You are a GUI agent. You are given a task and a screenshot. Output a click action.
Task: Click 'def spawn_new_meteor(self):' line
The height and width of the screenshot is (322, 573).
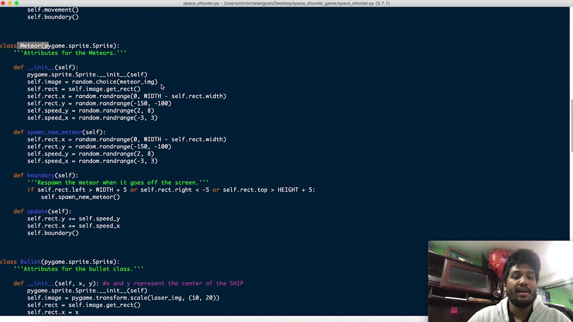coord(60,132)
